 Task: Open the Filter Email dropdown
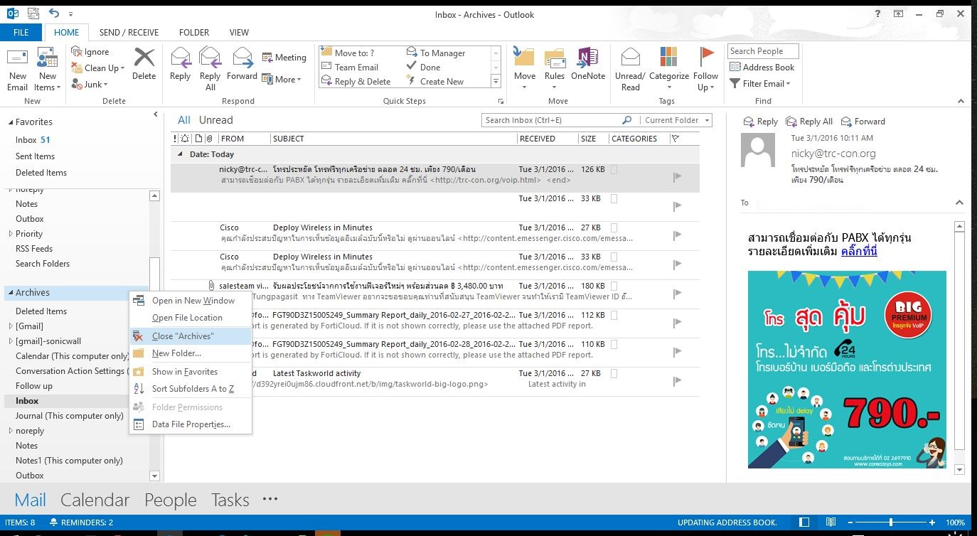pyautogui.click(x=760, y=83)
